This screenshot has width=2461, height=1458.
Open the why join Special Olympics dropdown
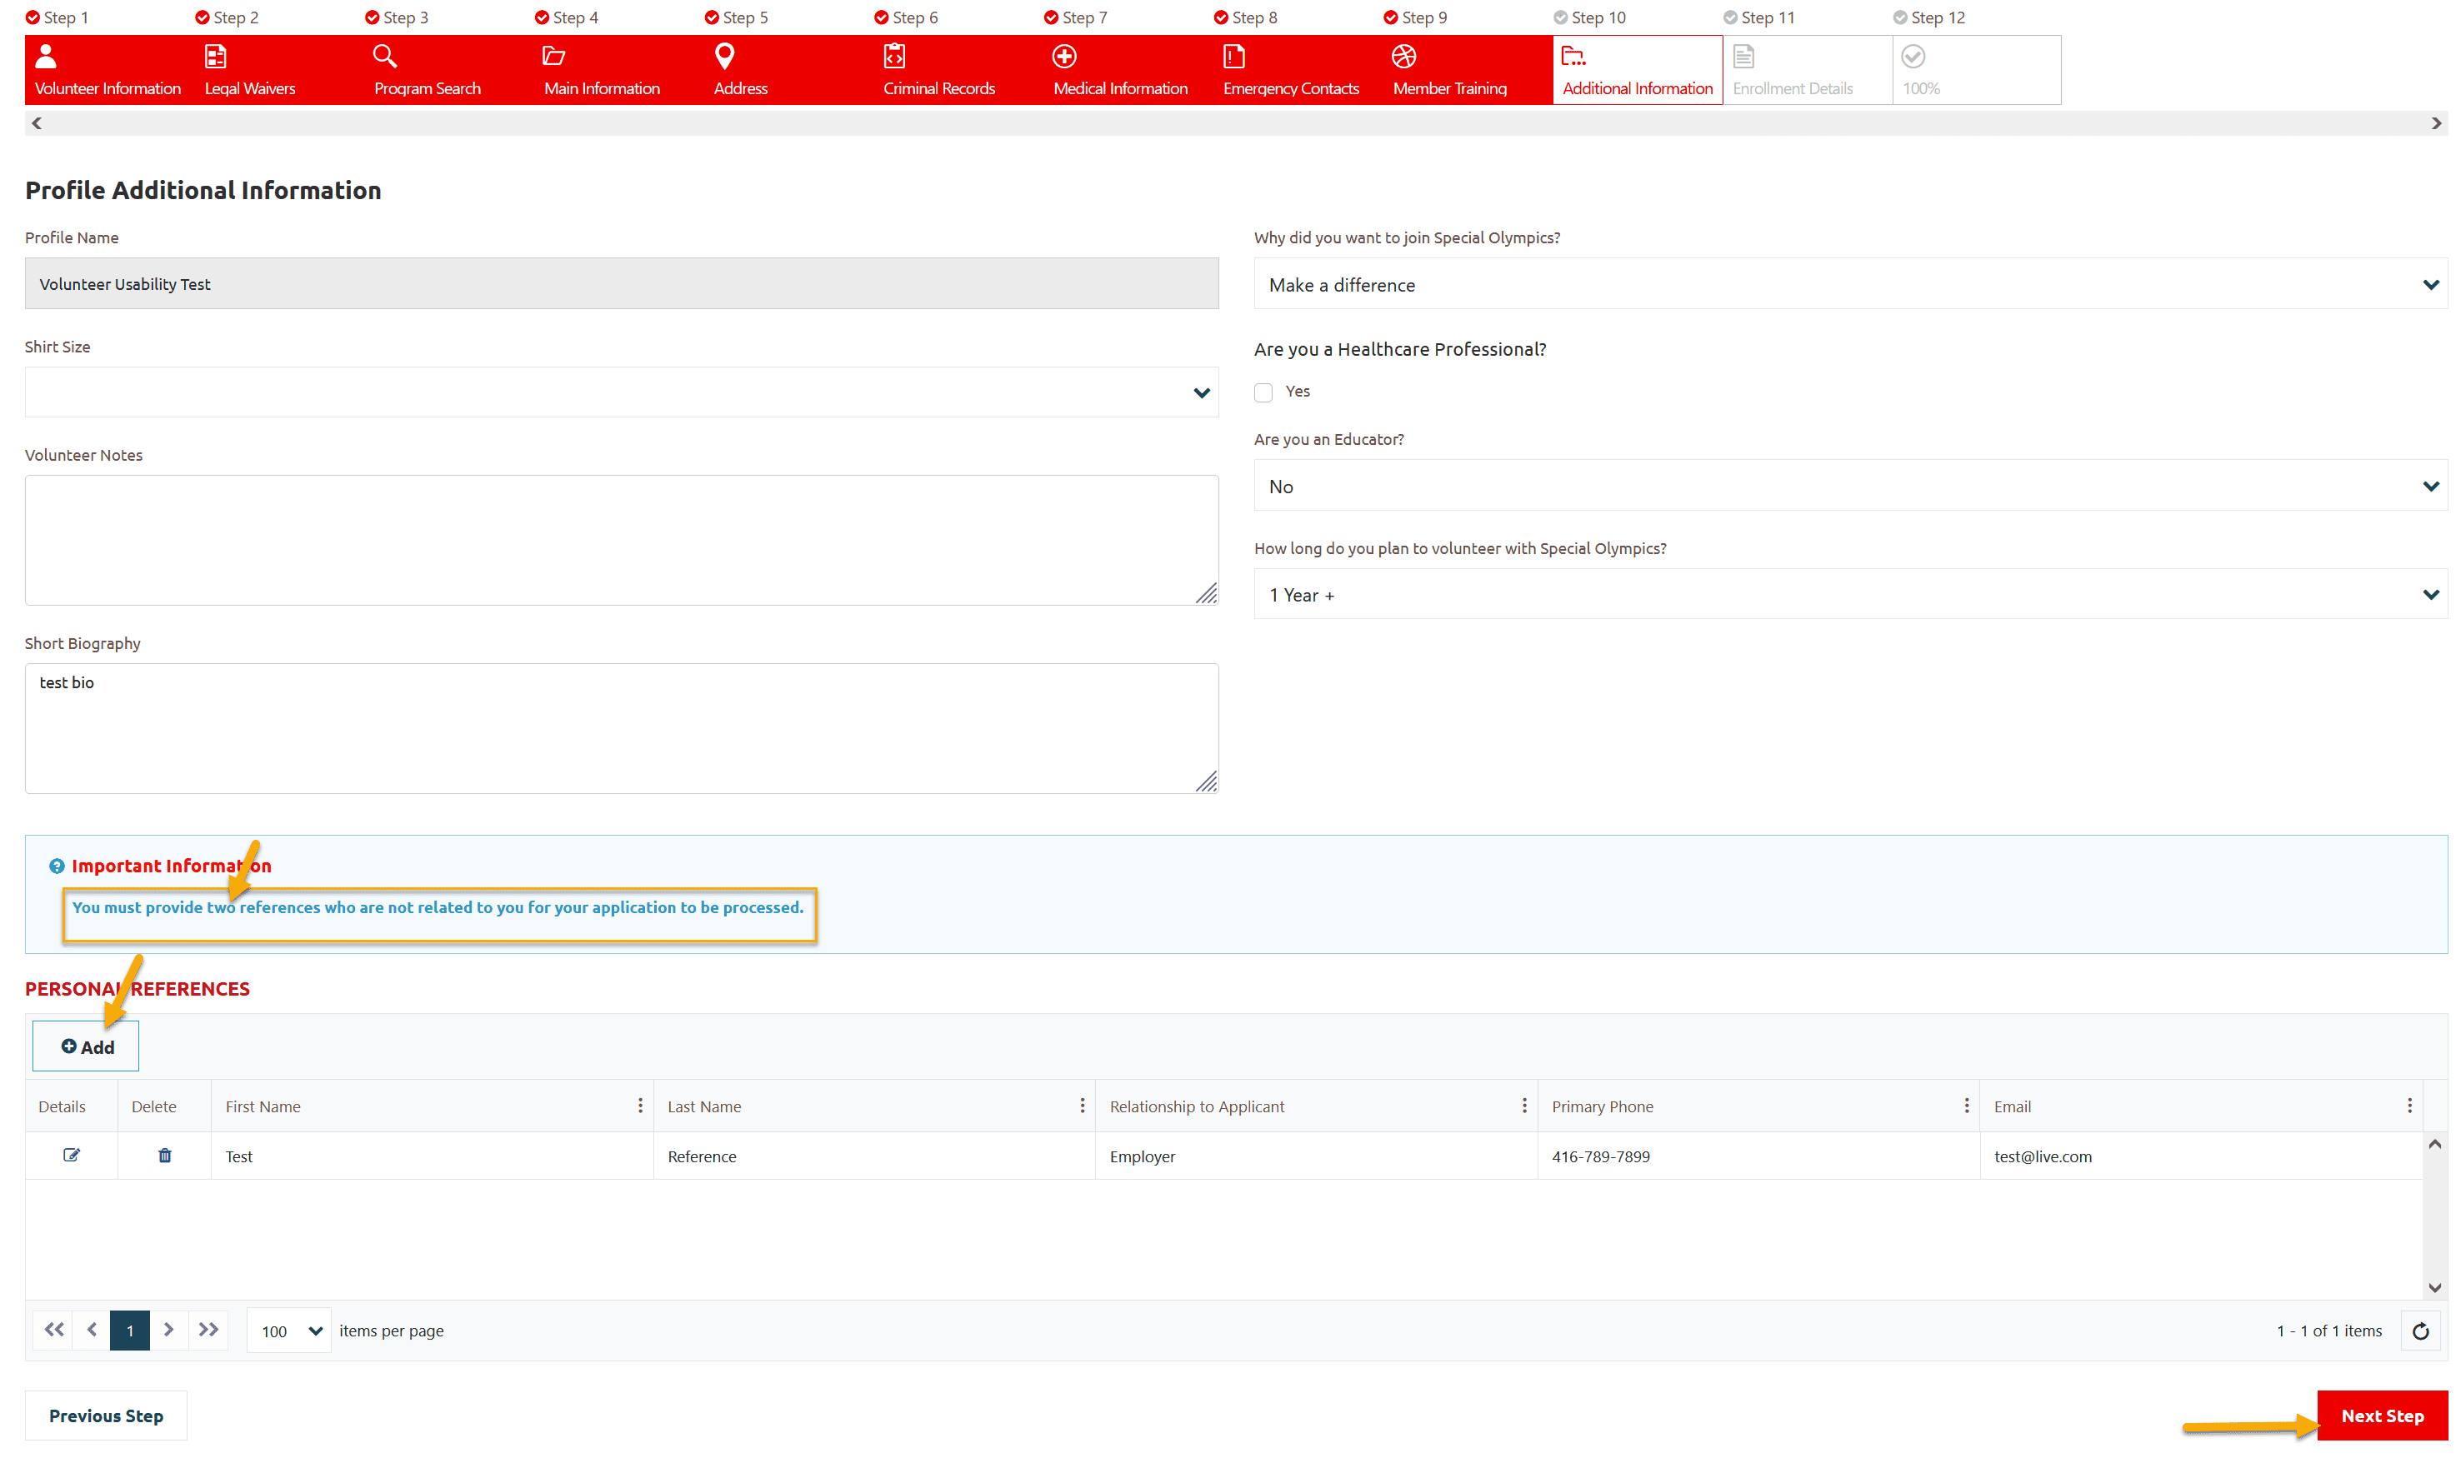click(1849, 284)
